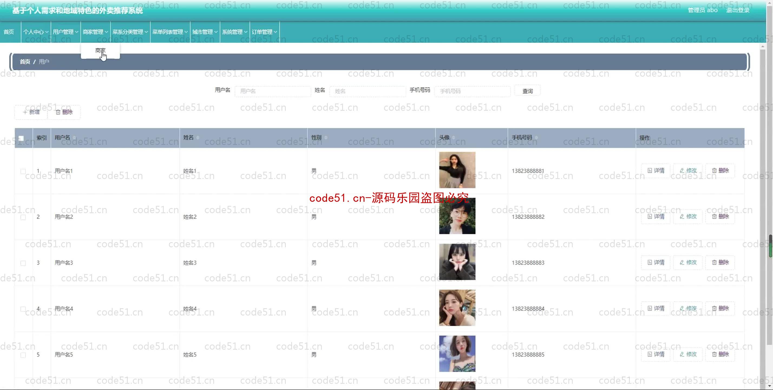The image size is (773, 390).
Task: Delete the 用户名4 row
Action: tap(720, 308)
